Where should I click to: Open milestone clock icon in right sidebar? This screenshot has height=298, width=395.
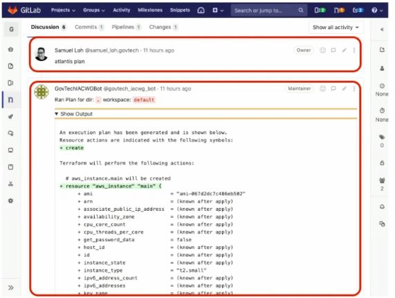tap(382, 86)
